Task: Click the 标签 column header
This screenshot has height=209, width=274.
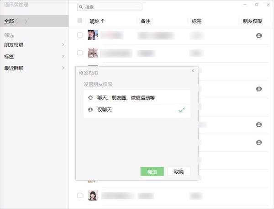Action: pos(196,21)
